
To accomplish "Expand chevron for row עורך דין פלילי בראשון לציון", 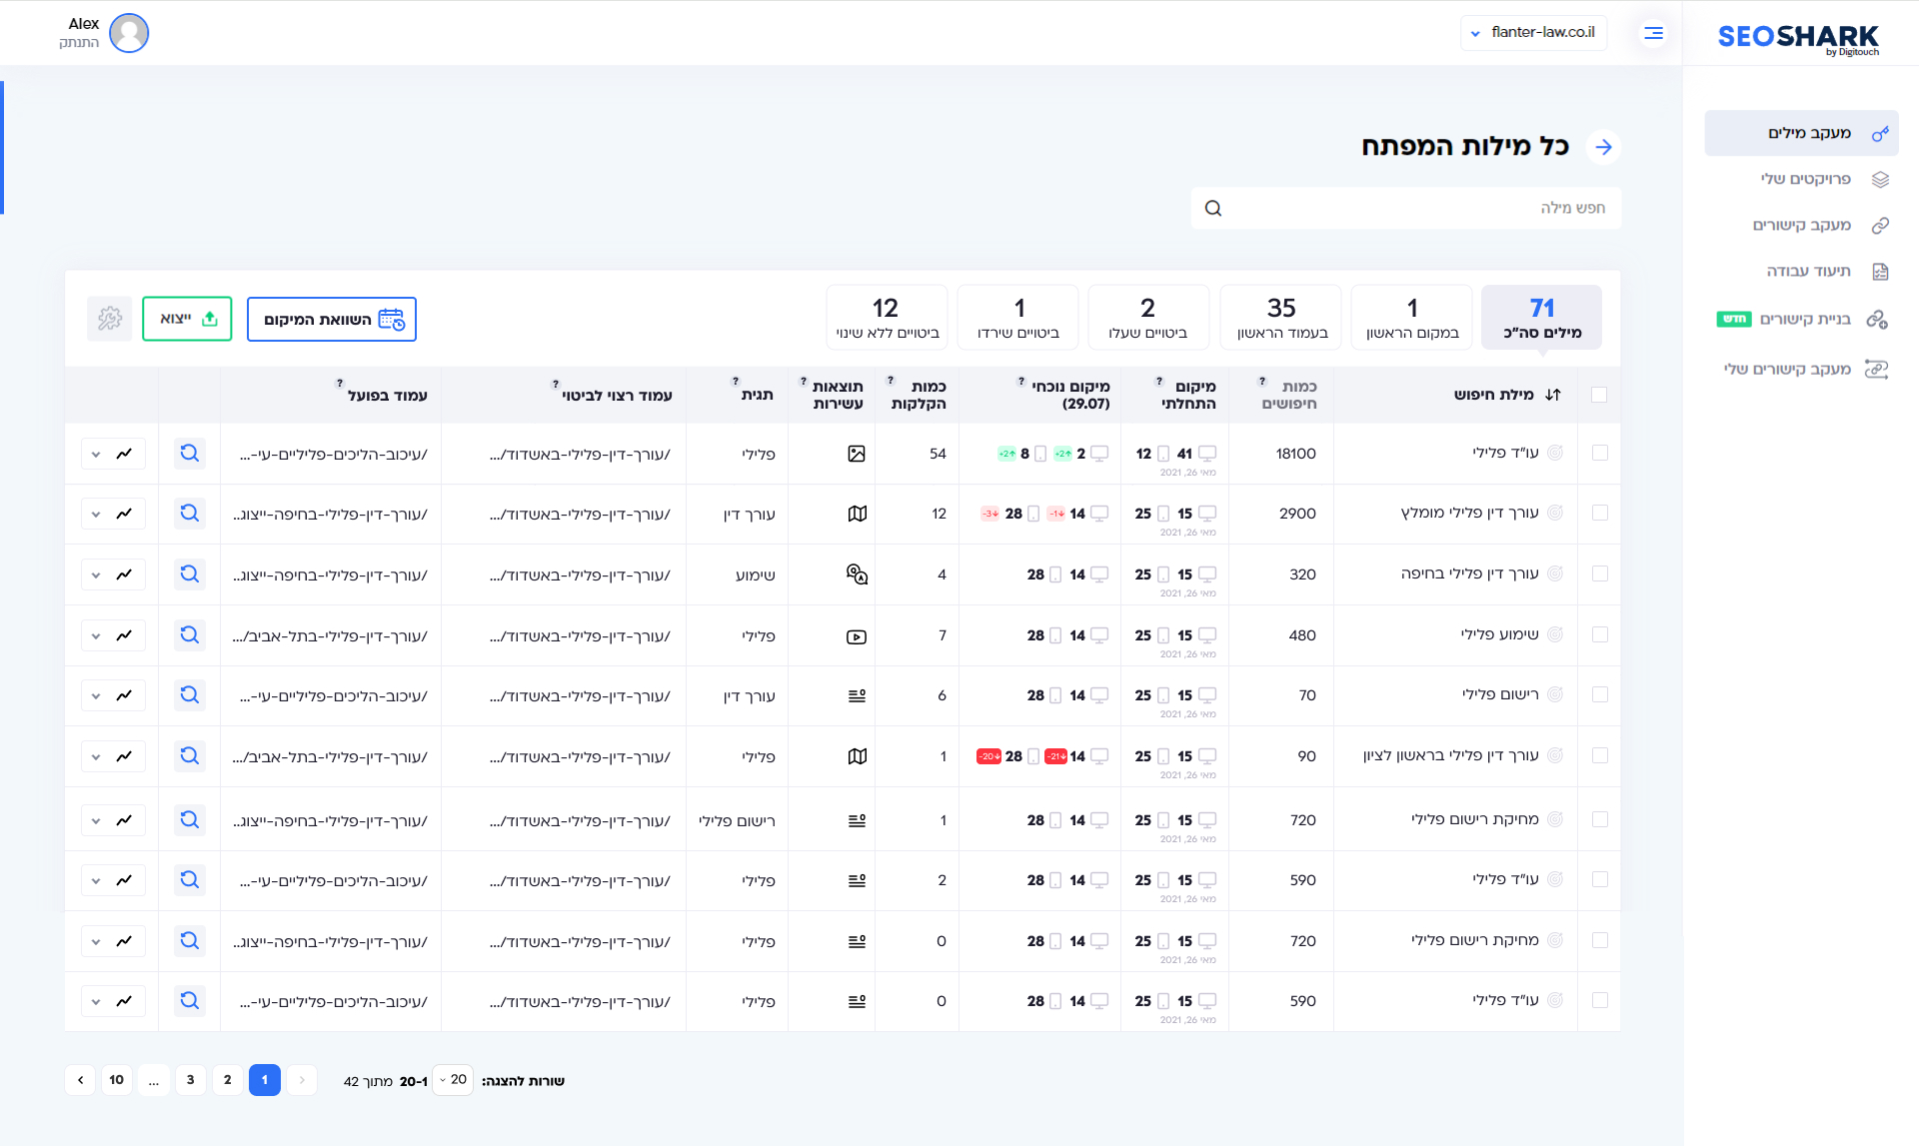I will click(96, 756).
